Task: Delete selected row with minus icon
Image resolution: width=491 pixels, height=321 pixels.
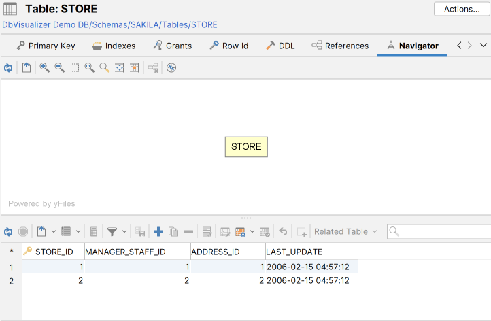Action: [188, 232]
